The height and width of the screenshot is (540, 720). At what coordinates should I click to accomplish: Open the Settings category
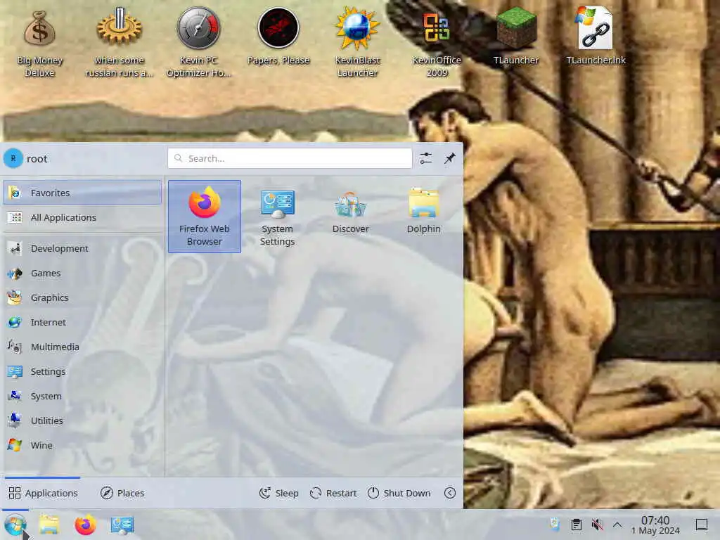pyautogui.click(x=82, y=371)
